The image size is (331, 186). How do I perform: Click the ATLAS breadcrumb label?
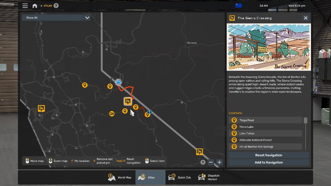[x=48, y=6]
